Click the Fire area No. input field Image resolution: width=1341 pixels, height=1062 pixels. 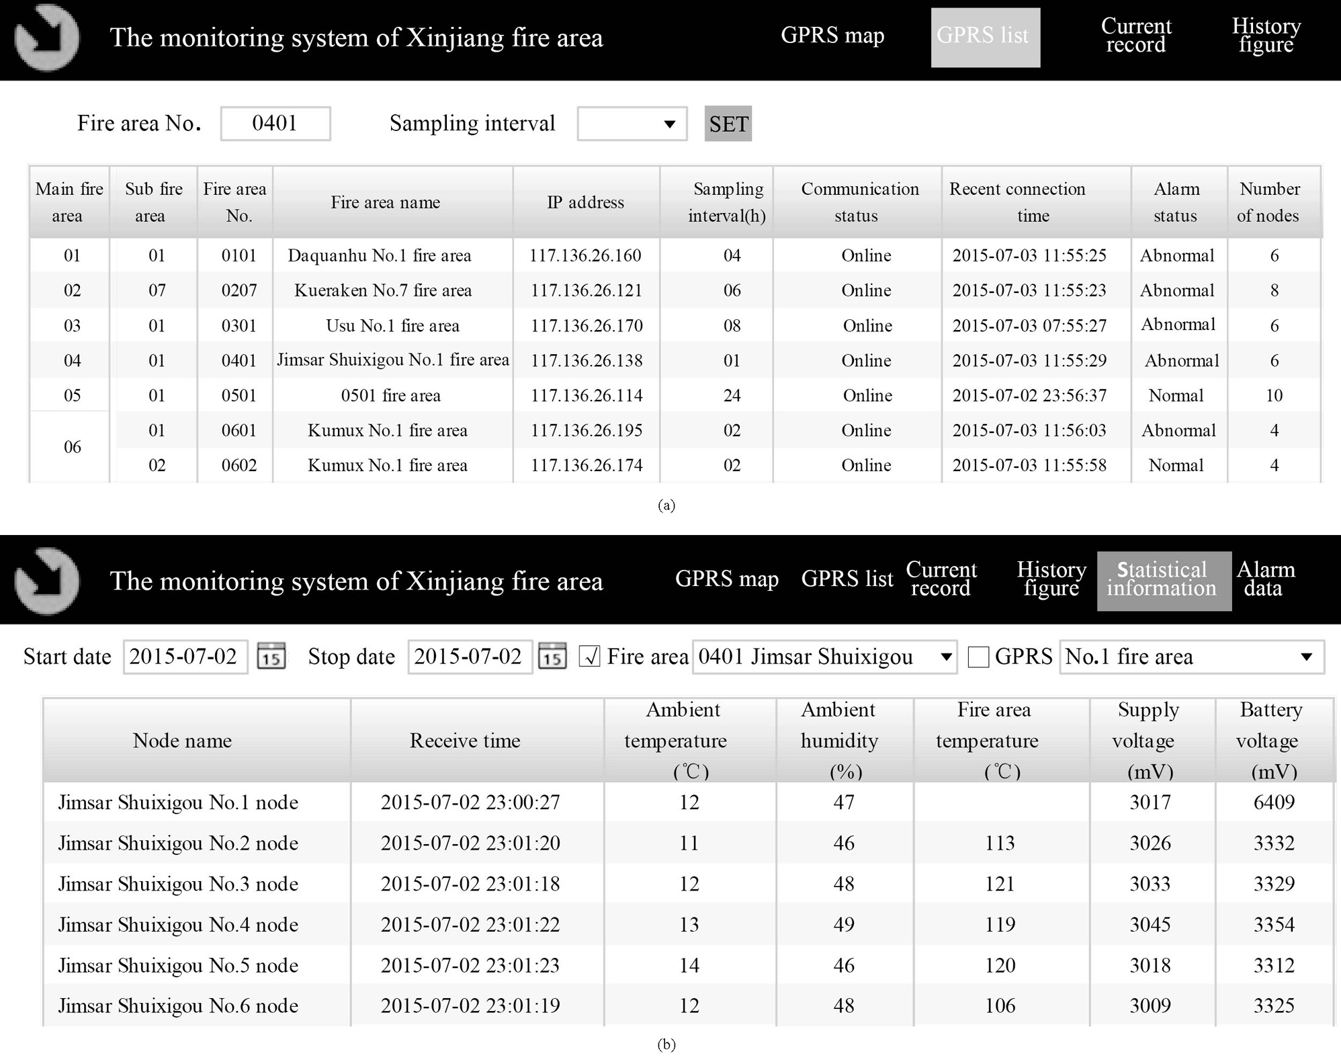(275, 124)
